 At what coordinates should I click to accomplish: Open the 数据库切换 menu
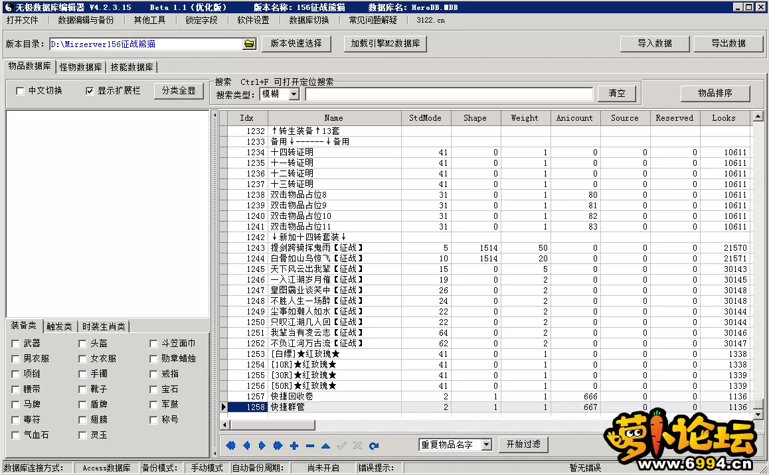point(309,20)
